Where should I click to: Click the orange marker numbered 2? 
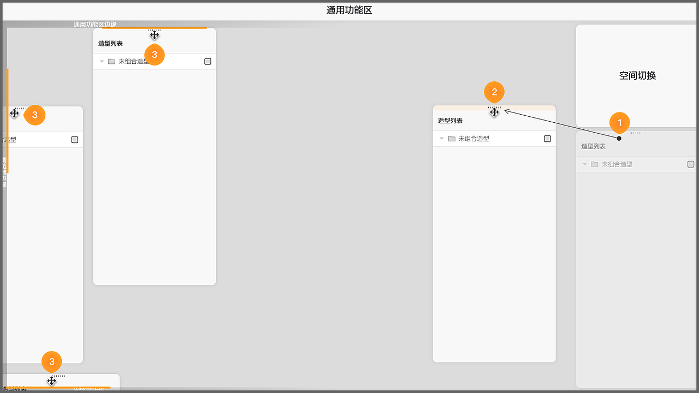(x=494, y=92)
